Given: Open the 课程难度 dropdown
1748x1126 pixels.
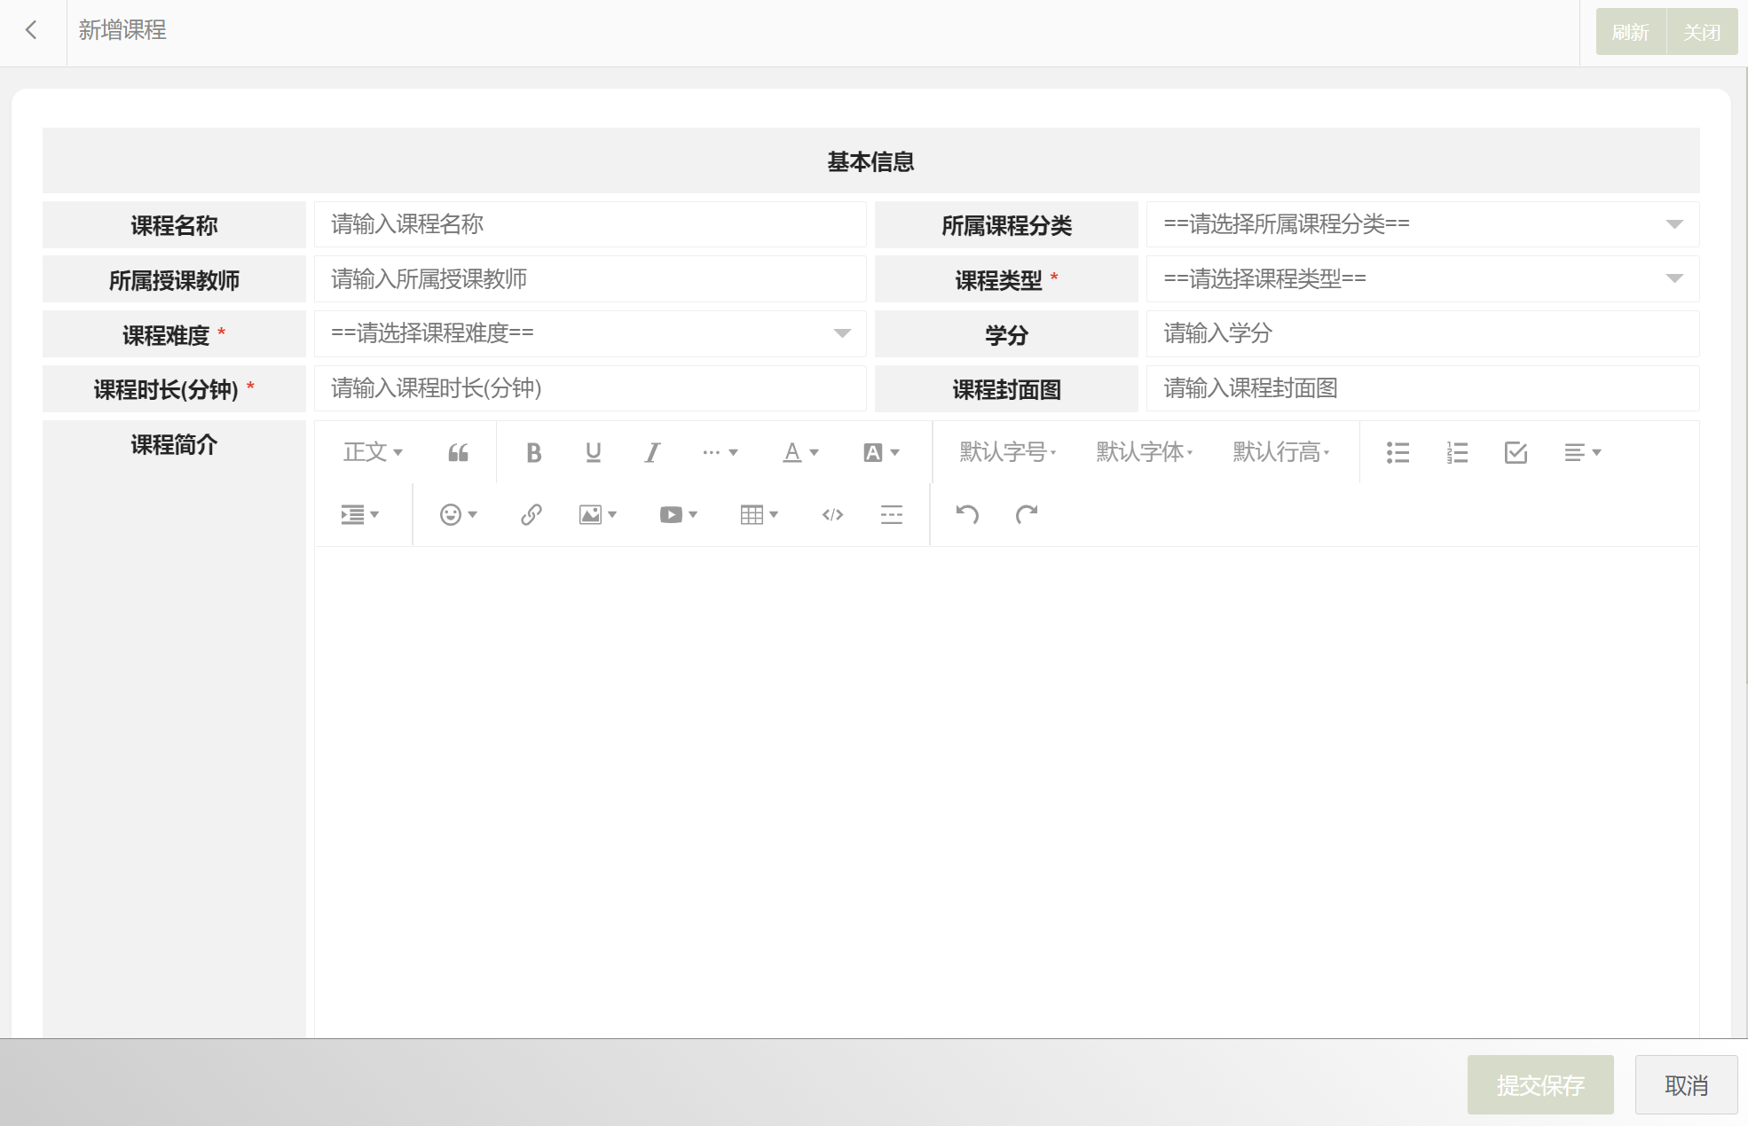Looking at the screenshot, I should [x=589, y=334].
